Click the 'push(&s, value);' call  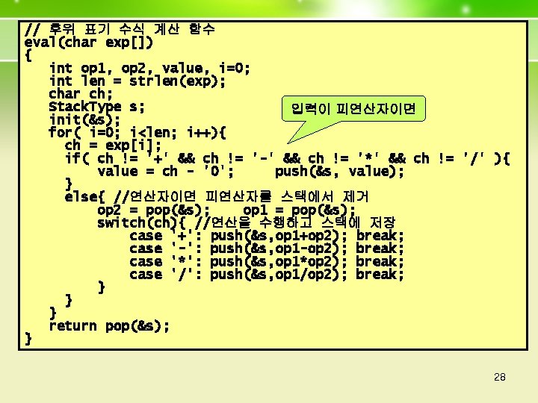coord(340,172)
